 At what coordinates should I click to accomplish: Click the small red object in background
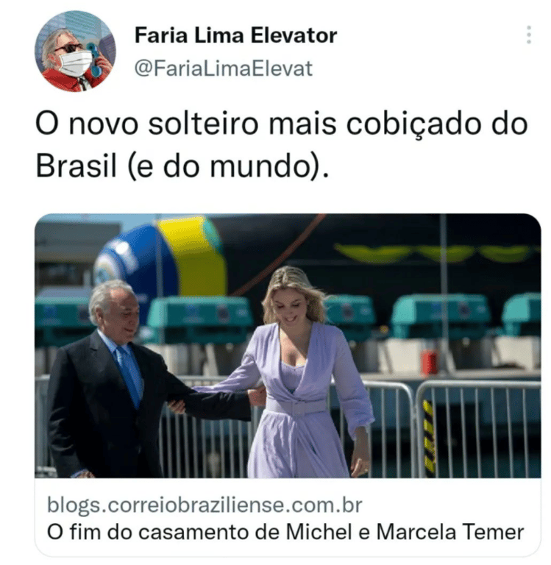[428, 362]
